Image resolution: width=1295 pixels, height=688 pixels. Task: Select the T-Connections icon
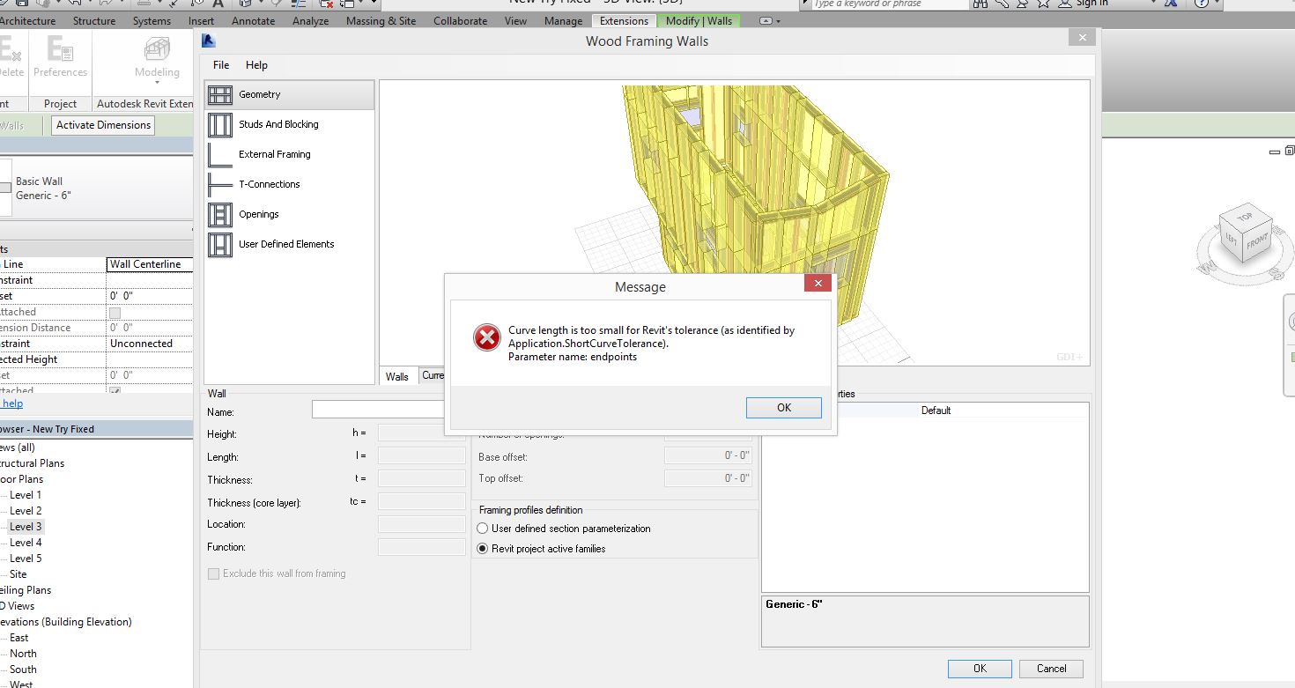tap(220, 184)
